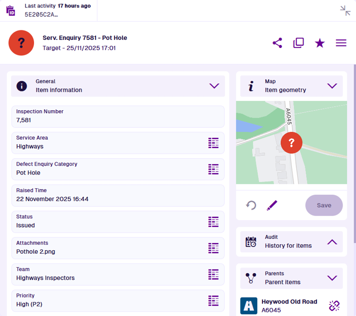Collapse the panel using top-right arrows icon
Image resolution: width=356 pixels, height=316 pixels.
[345, 10]
